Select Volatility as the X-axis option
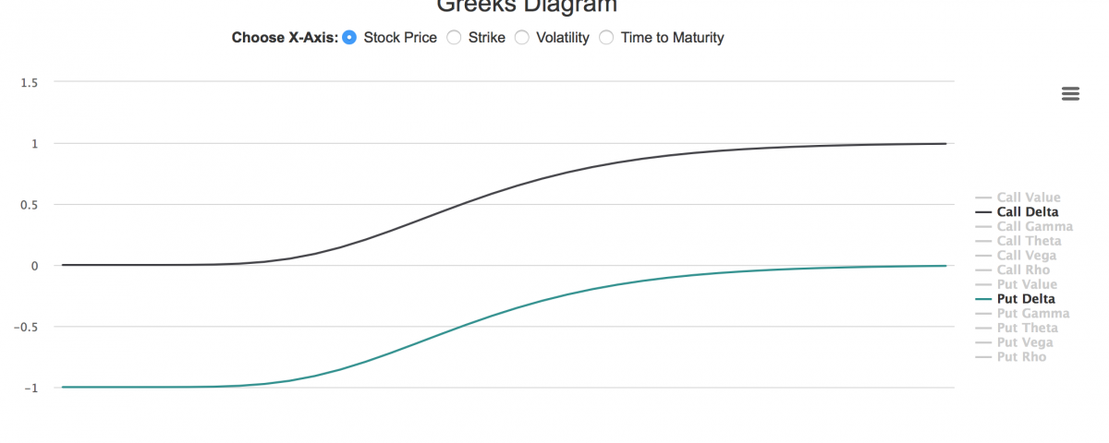 522,38
